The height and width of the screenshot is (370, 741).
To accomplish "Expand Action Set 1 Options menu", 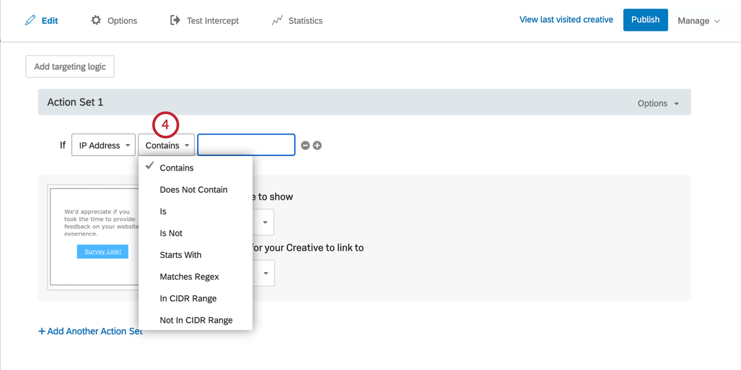I will (x=658, y=104).
